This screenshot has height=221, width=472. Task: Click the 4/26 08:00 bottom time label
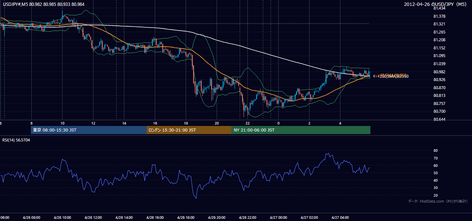[x=31, y=218]
